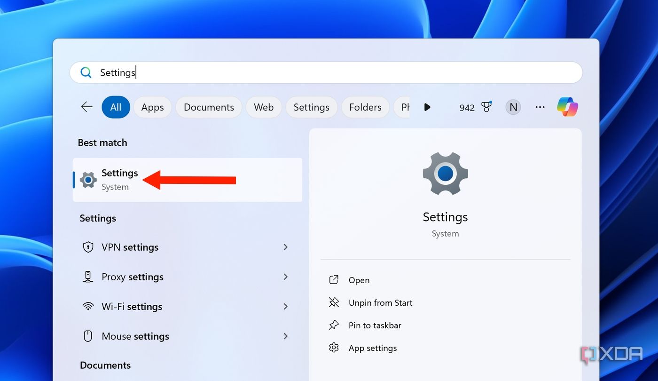
Task: Expand the VPN settings result
Action: [286, 247]
